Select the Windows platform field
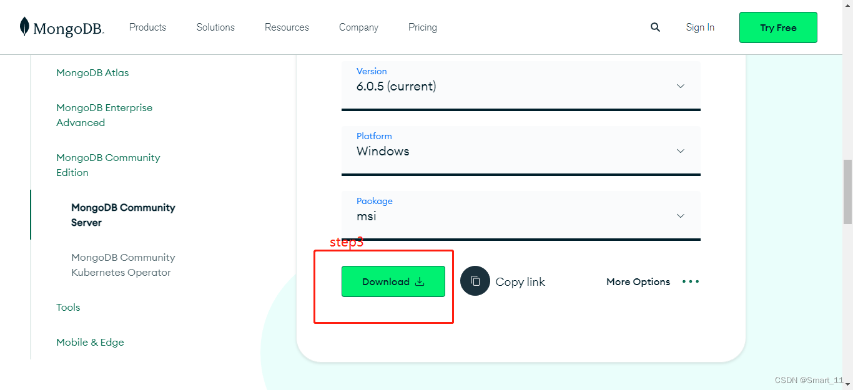This screenshot has height=390, width=853. (x=521, y=151)
